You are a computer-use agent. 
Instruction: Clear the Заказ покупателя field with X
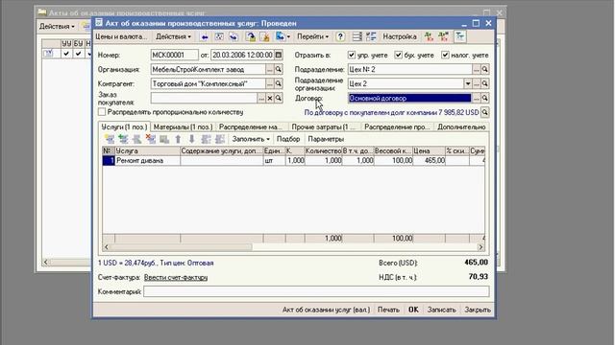270,98
